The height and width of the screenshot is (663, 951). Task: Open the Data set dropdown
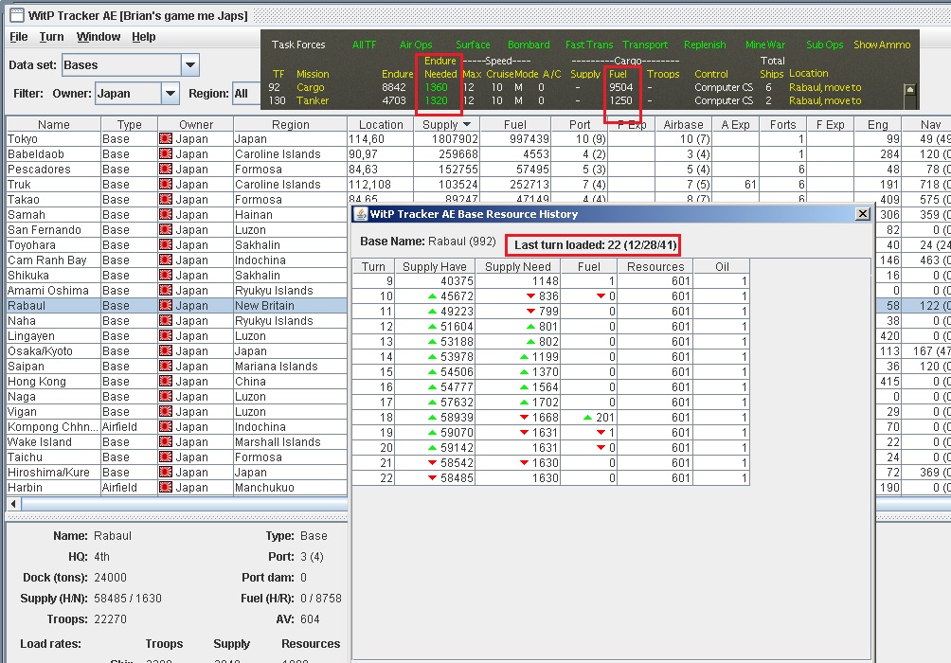[x=190, y=65]
